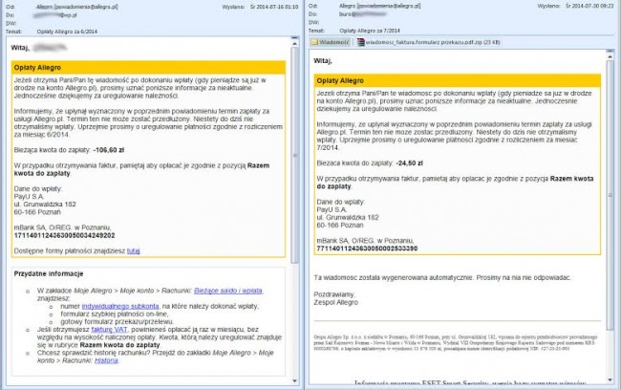The image size is (621, 390).
Task: Click the recipient address ending @wp.pl
Action: point(55,15)
